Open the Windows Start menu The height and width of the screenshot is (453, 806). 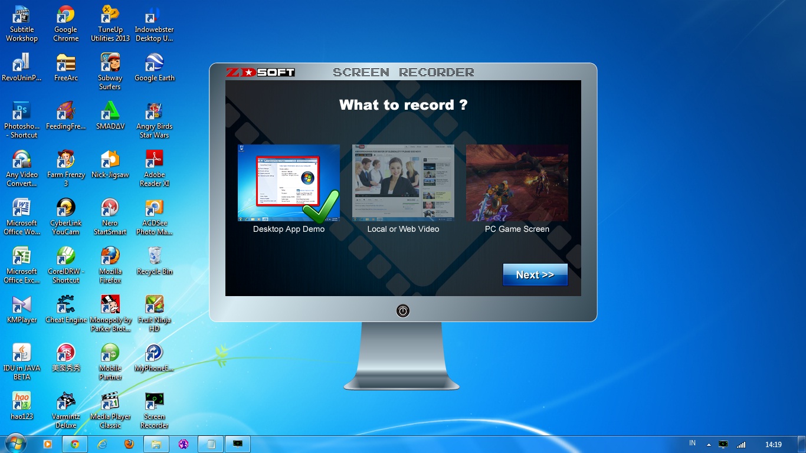click(x=15, y=444)
